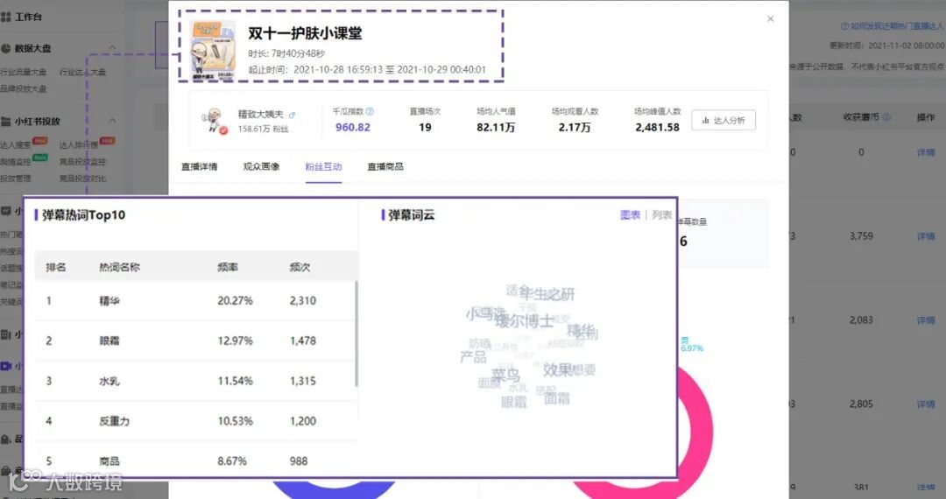946x499 pixels.
Task: Open 投放管理 in the sidebar
Action: click(x=16, y=179)
